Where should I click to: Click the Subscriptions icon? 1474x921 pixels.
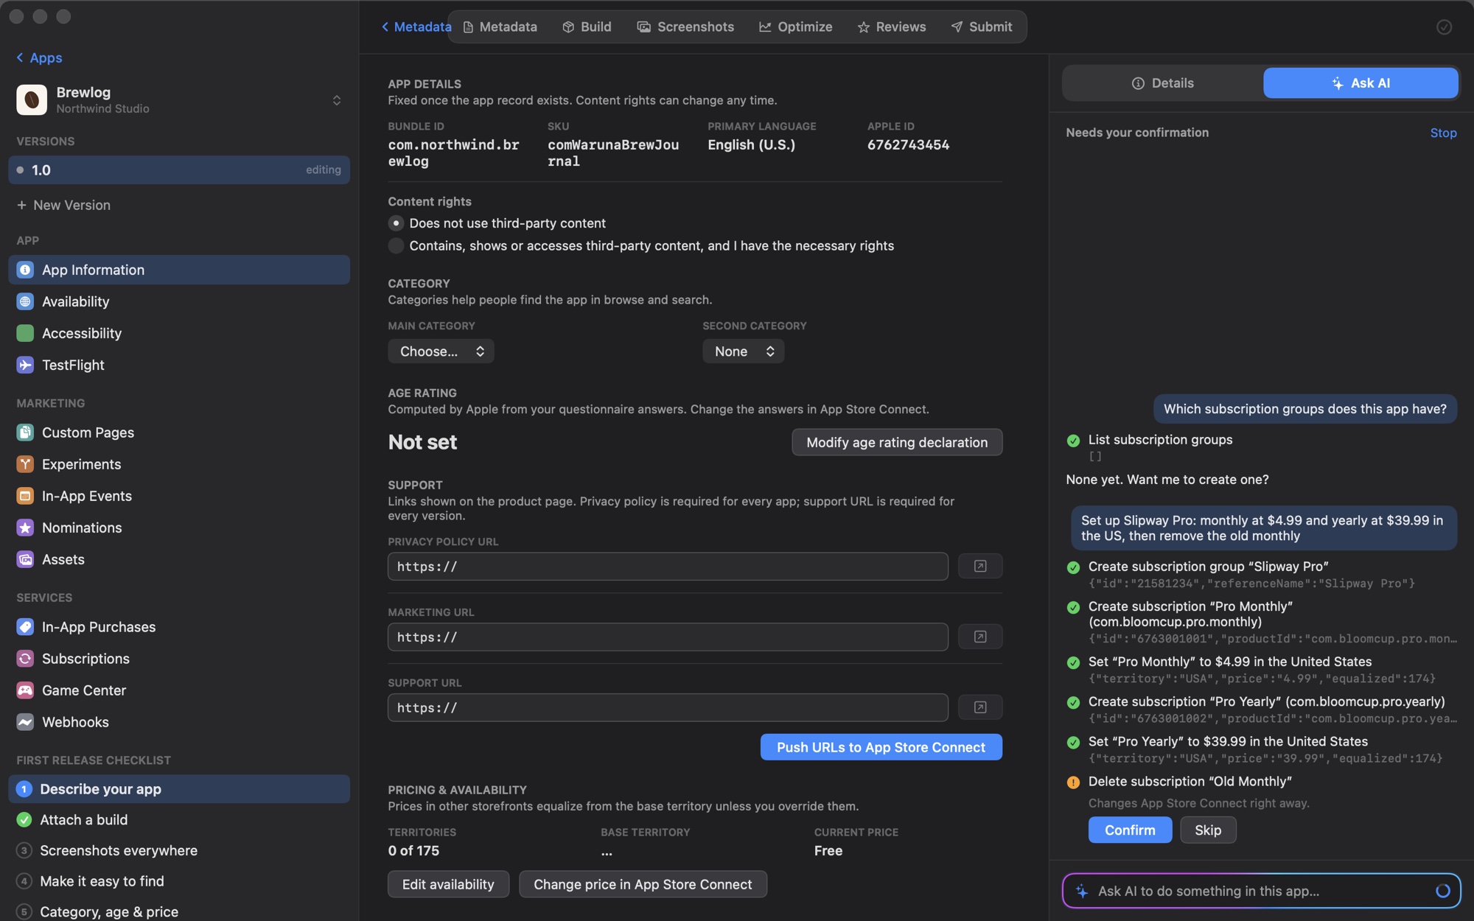coord(25,659)
